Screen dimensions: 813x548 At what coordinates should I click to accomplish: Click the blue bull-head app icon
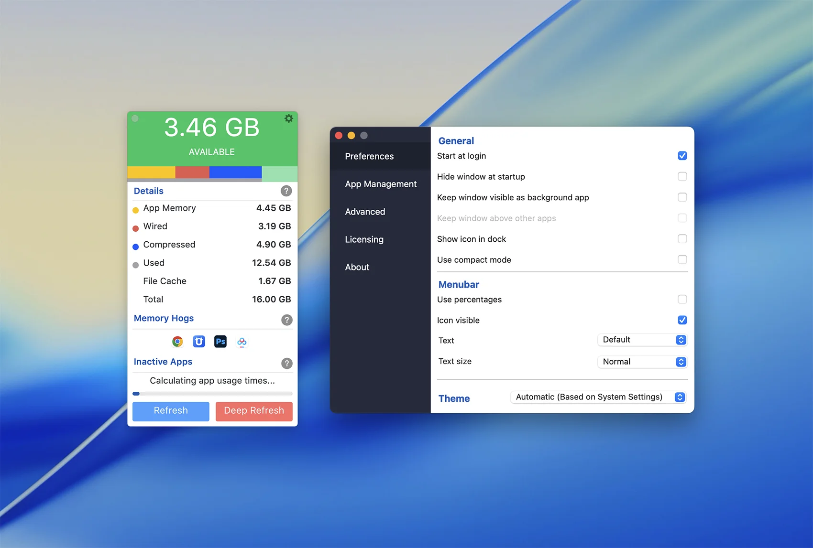point(199,342)
